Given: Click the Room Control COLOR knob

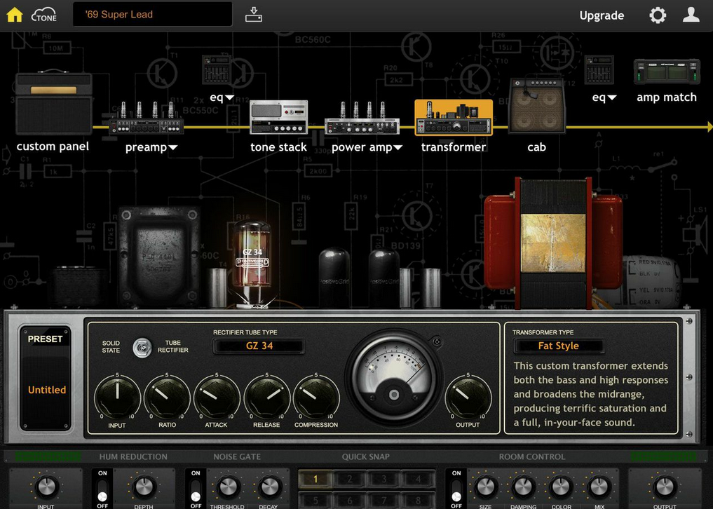Looking at the screenshot, I should pyautogui.click(x=561, y=487).
